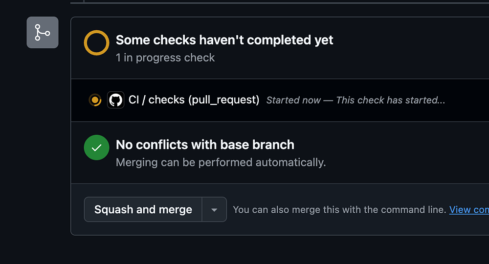Click the "1 in progress check" subtitle
Viewport: 489px width, 264px height.
click(x=165, y=58)
